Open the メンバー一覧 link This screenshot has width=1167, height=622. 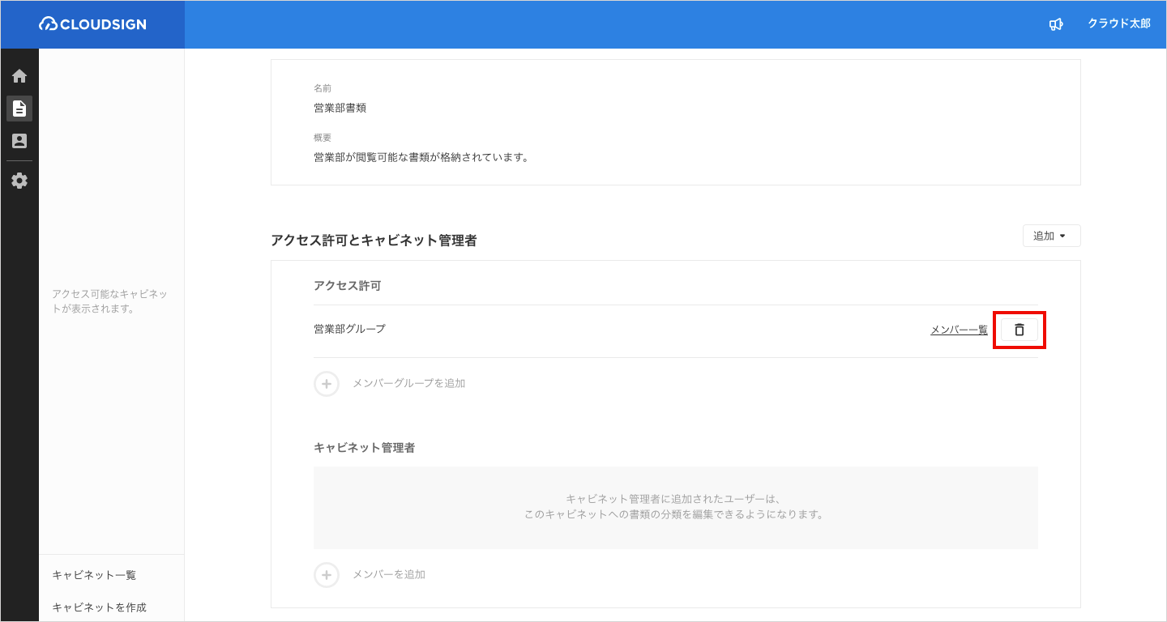(x=959, y=330)
